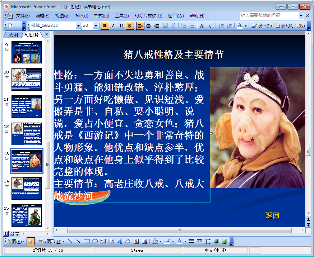
Task: Click the 设计(S) design button
Action: 262,25
